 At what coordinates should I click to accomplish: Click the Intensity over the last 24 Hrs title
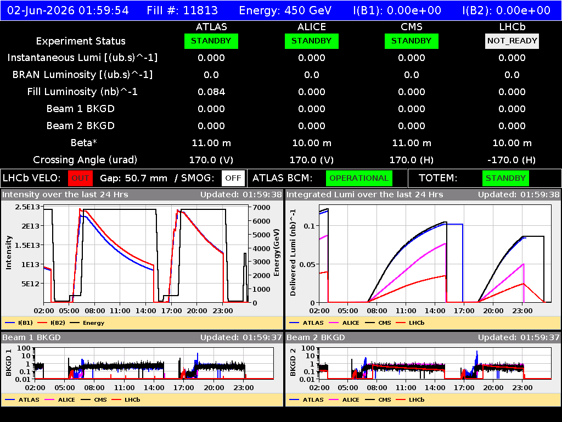tap(65, 195)
